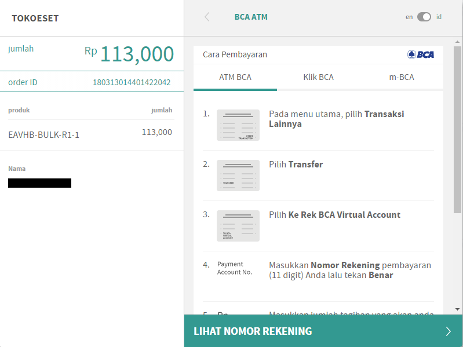Click the 'produk' column header
463x347 pixels.
click(x=19, y=110)
